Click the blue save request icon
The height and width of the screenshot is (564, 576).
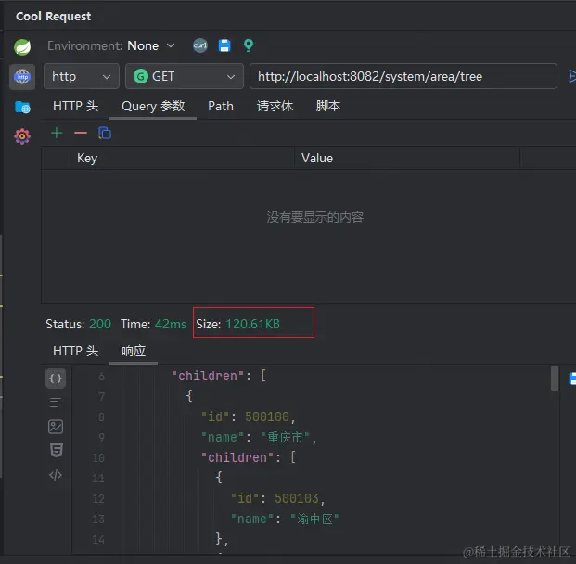pos(224,45)
